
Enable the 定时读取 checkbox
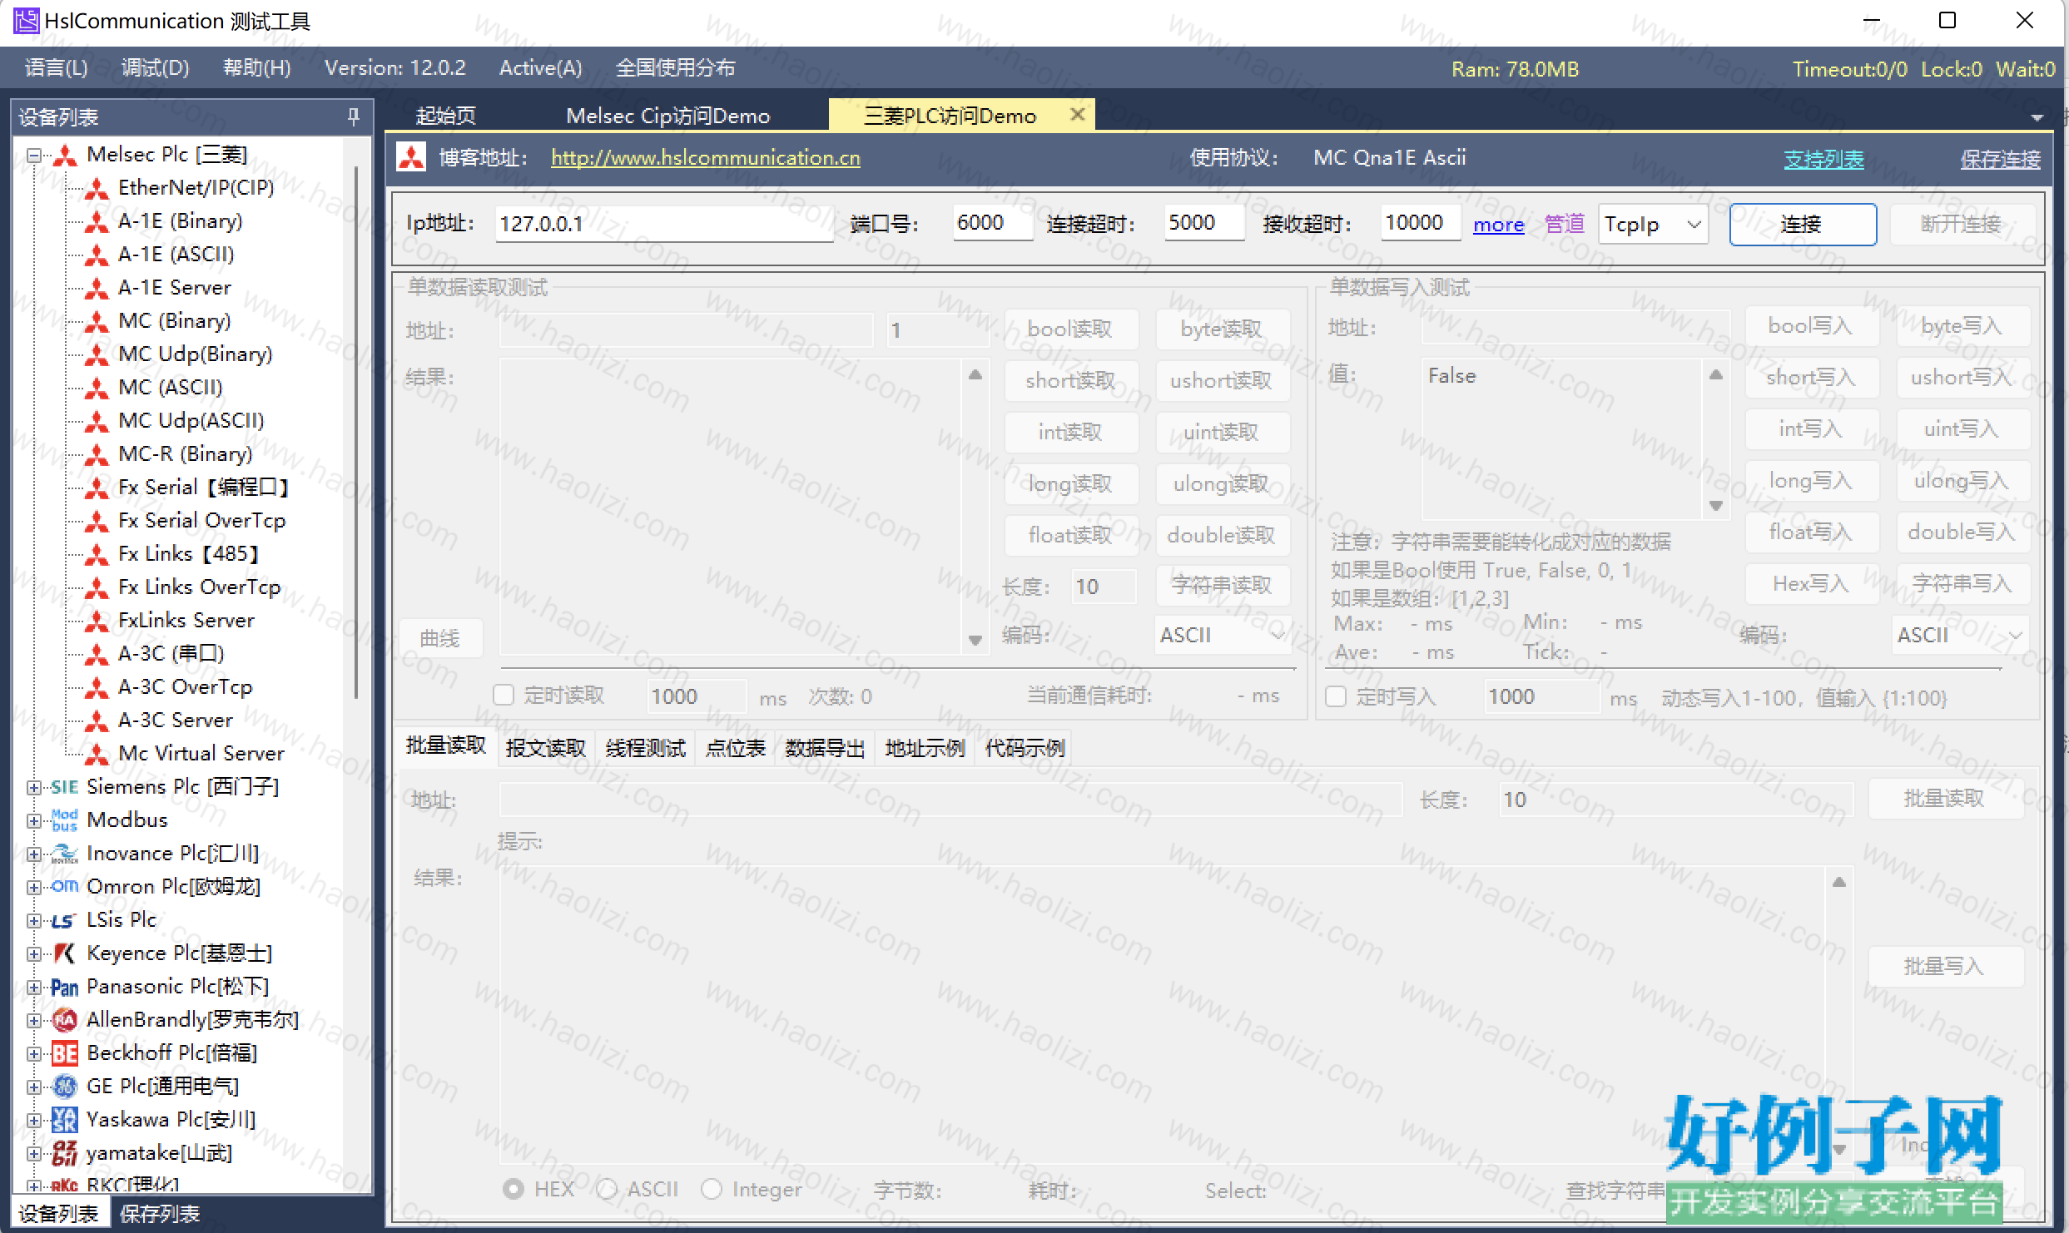[504, 696]
